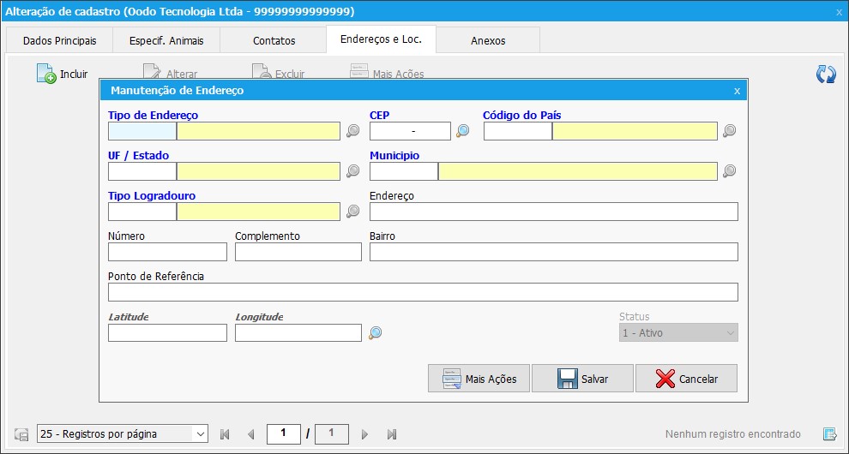Click the yellow Tipo Logradouro description field

(259, 212)
